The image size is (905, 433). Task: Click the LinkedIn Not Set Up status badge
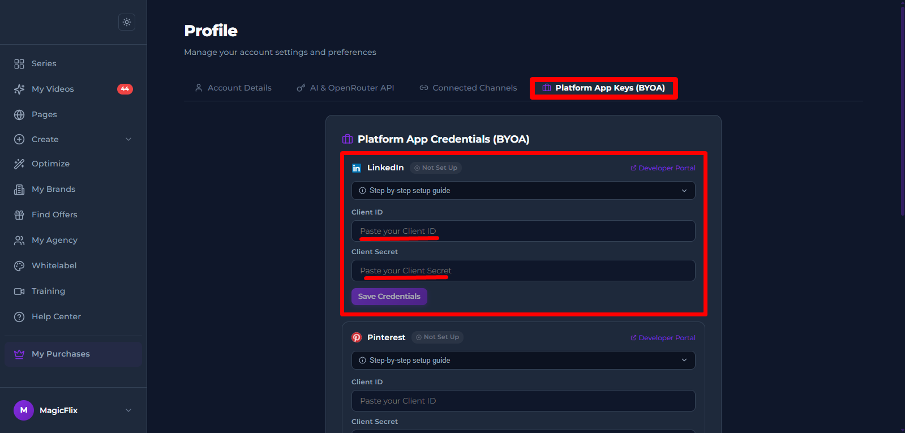[436, 168]
